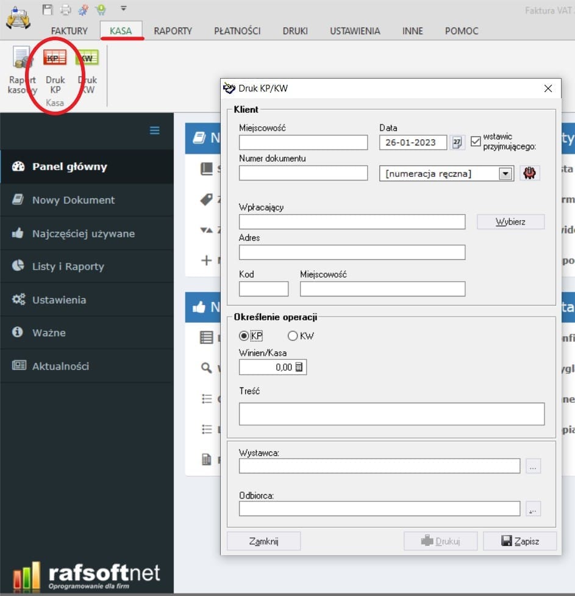Click the Zapisz button
The width and height of the screenshot is (575, 596).
click(x=520, y=541)
